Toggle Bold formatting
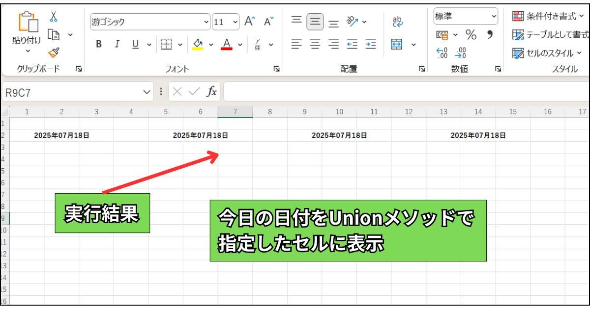Viewport: 590px width, 309px height. pyautogui.click(x=99, y=44)
